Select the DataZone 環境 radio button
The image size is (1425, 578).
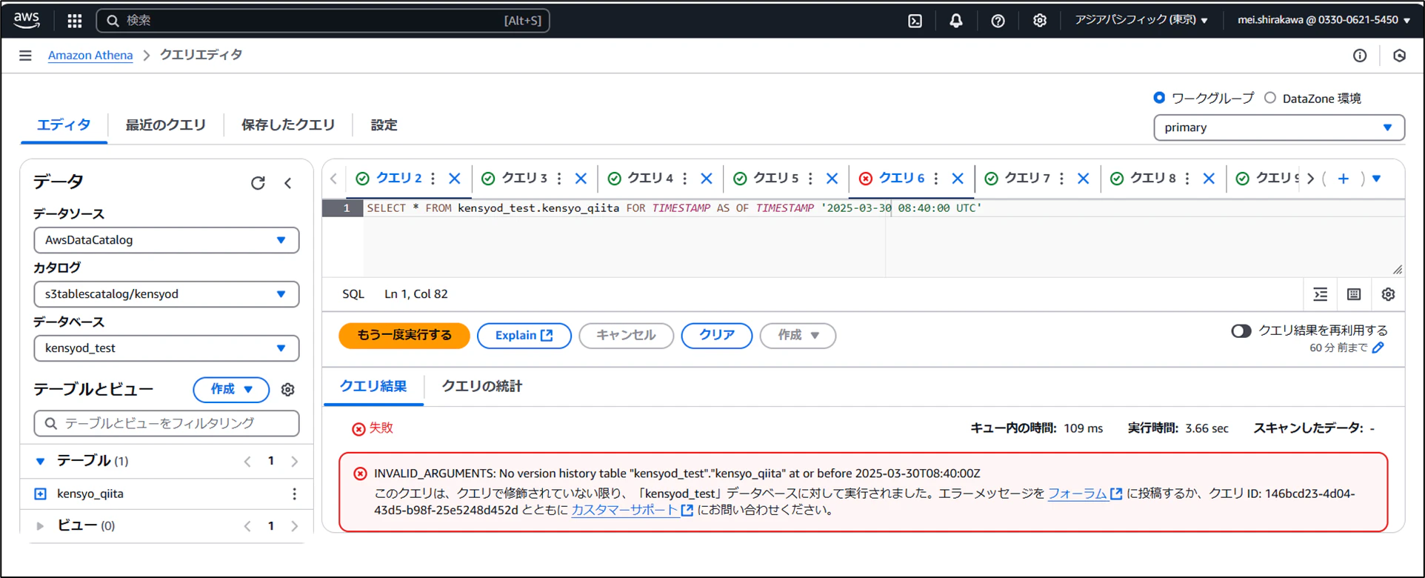click(1270, 98)
